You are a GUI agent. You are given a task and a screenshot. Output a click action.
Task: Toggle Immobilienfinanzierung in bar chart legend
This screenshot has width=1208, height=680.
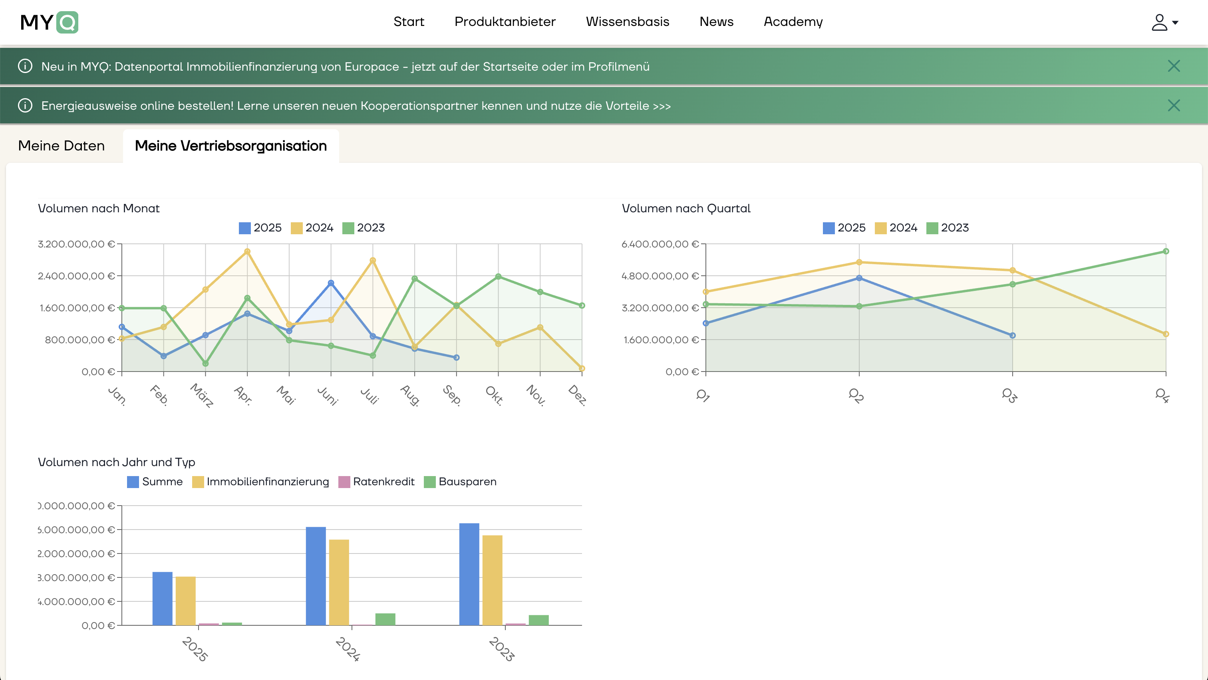click(260, 481)
